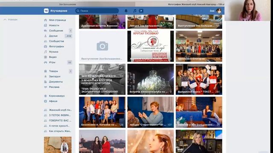273x153 pixels.
Task: Open Товары menu item
Action: pos(53,71)
